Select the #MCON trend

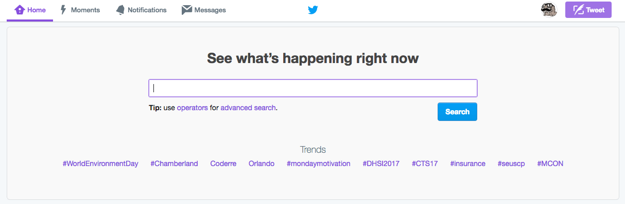click(550, 164)
